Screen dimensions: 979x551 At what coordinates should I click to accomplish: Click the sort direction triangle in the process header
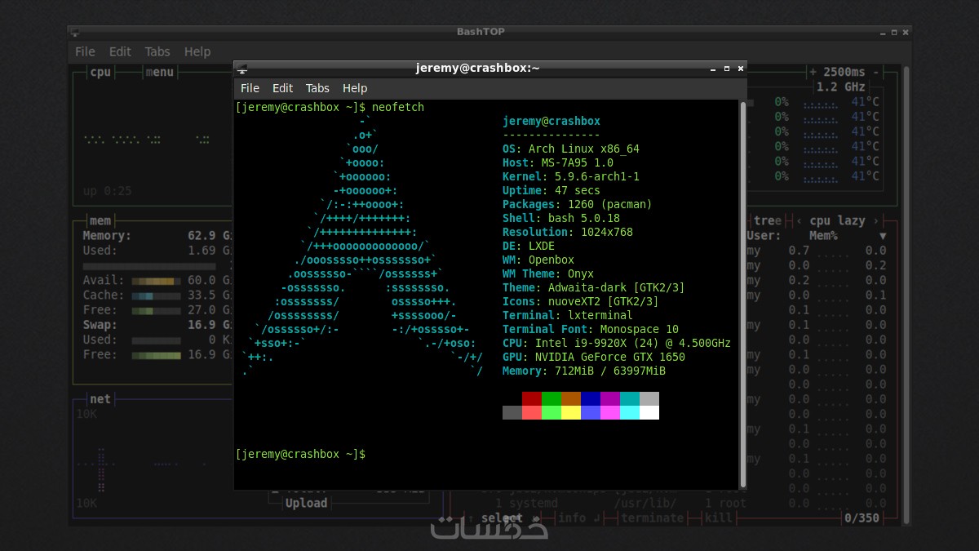point(882,236)
